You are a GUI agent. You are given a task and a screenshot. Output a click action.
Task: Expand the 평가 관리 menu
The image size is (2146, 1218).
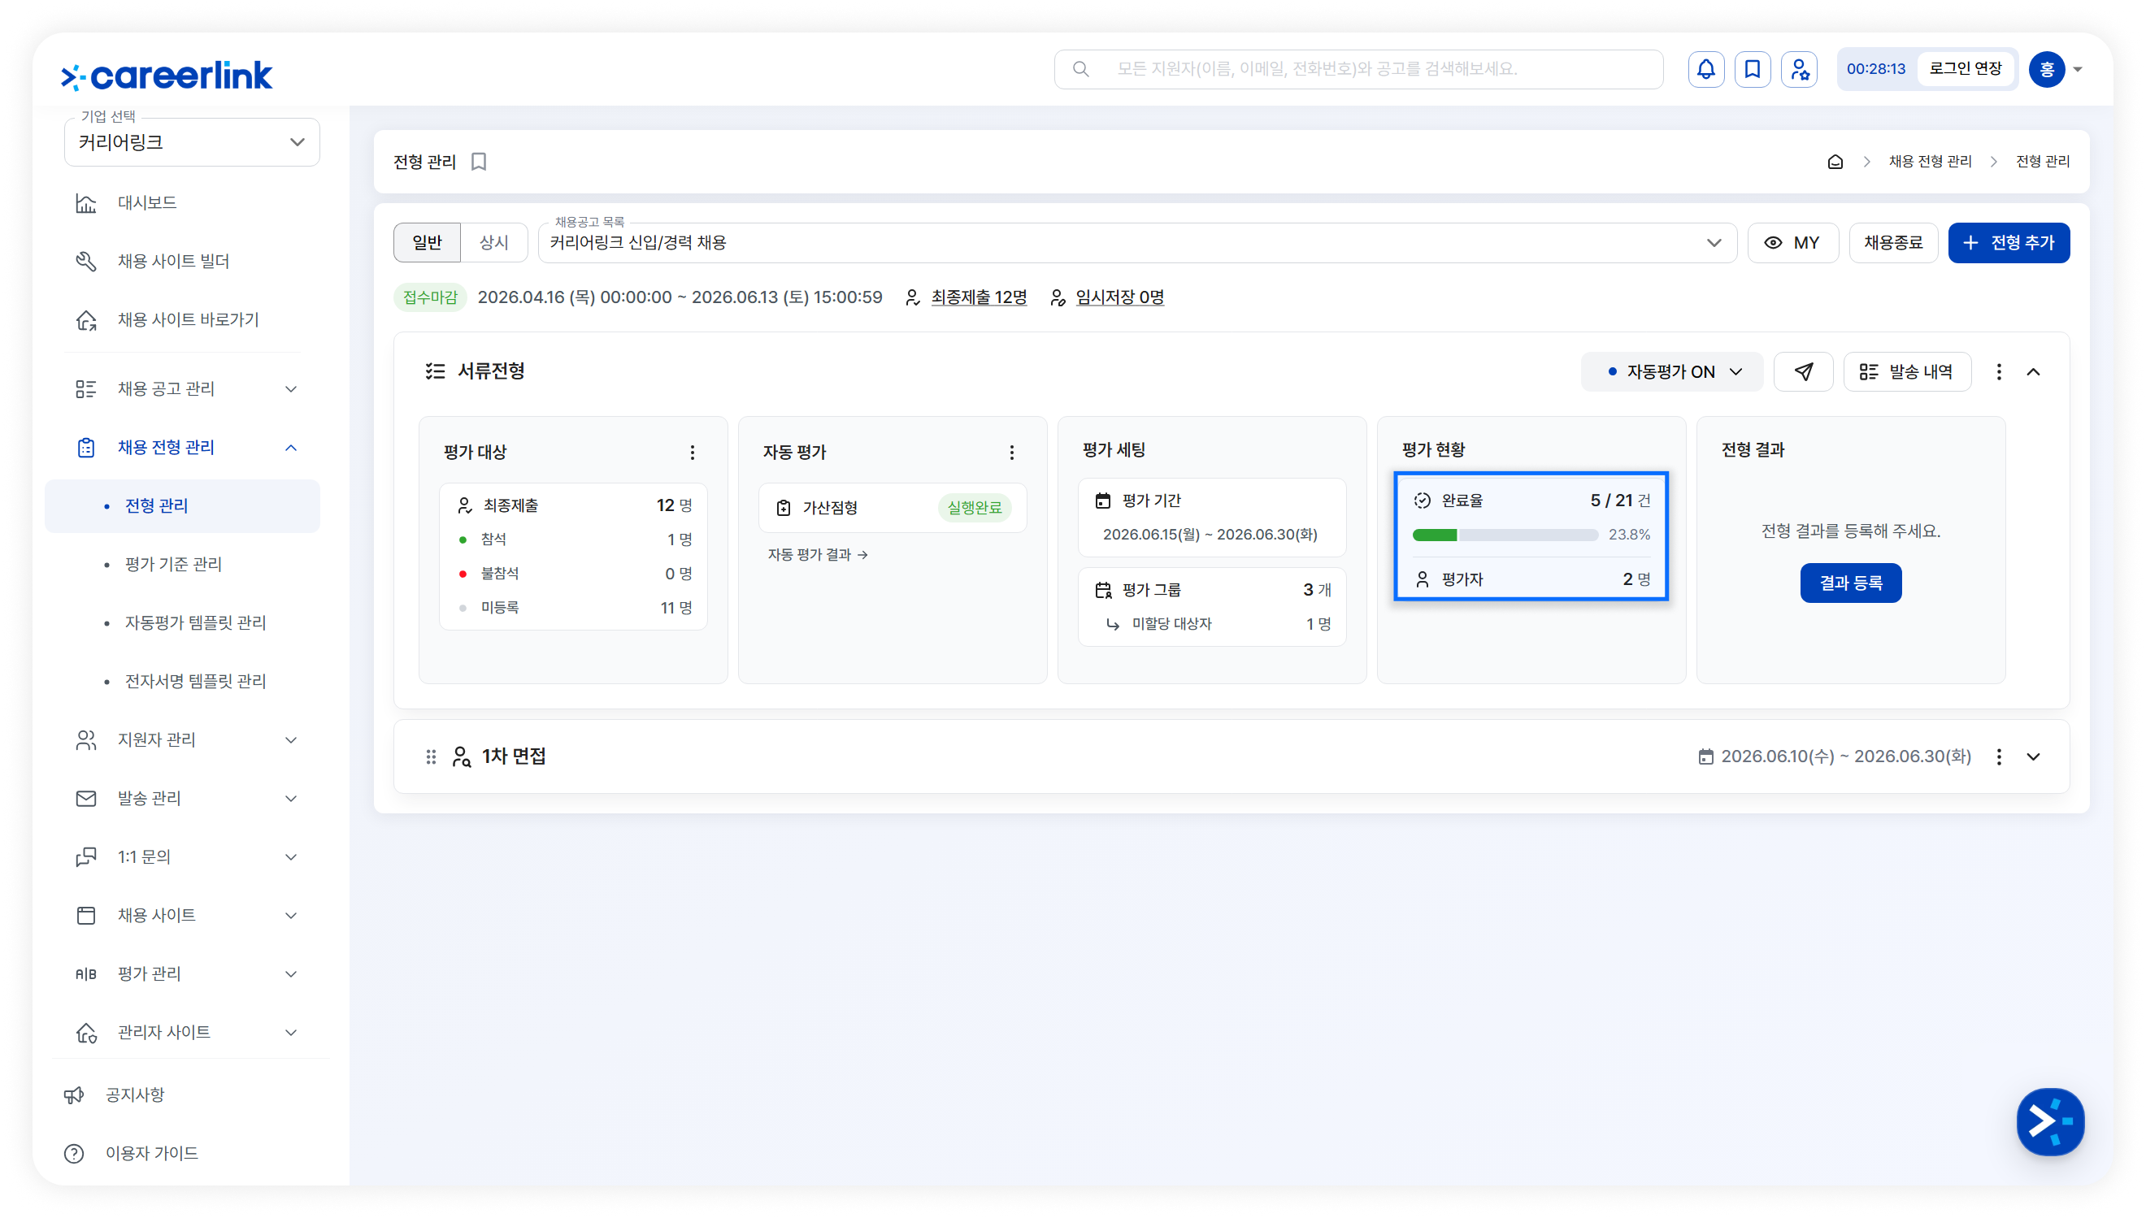291,974
